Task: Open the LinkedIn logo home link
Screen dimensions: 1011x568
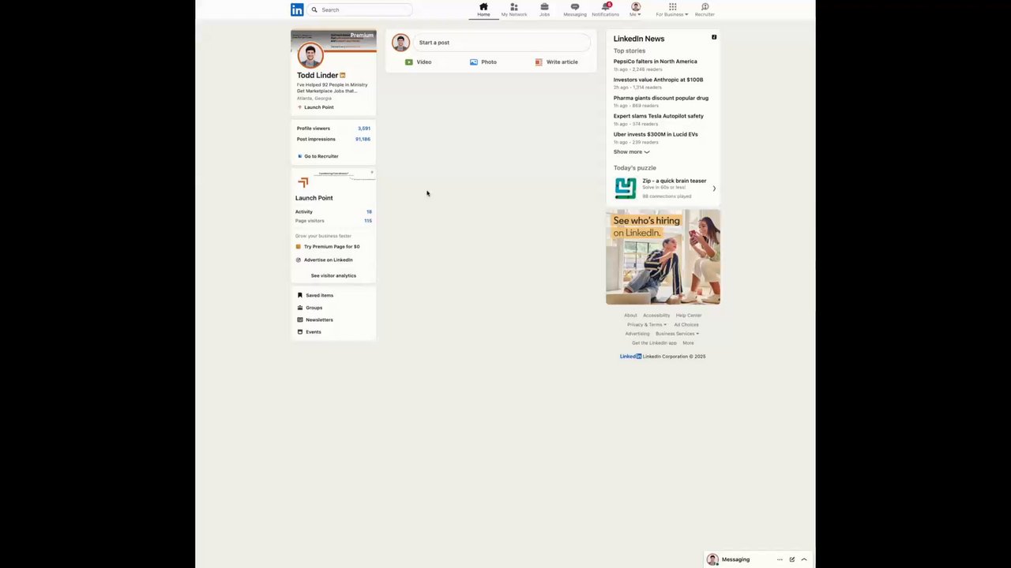Action: click(x=297, y=9)
